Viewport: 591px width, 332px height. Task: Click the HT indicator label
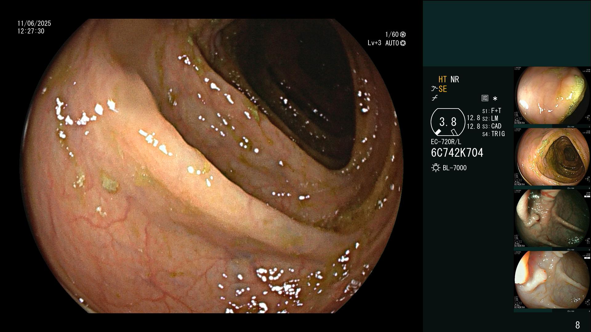click(x=442, y=79)
